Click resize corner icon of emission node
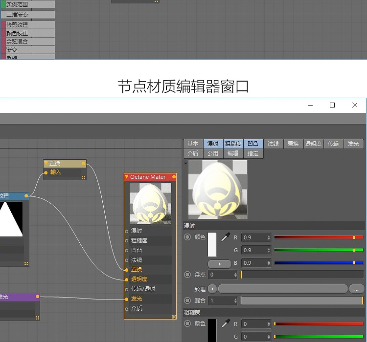This screenshot has width=367, height=342. point(38,318)
